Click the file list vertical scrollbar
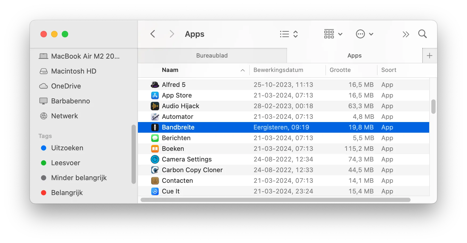The image size is (467, 243). click(433, 107)
